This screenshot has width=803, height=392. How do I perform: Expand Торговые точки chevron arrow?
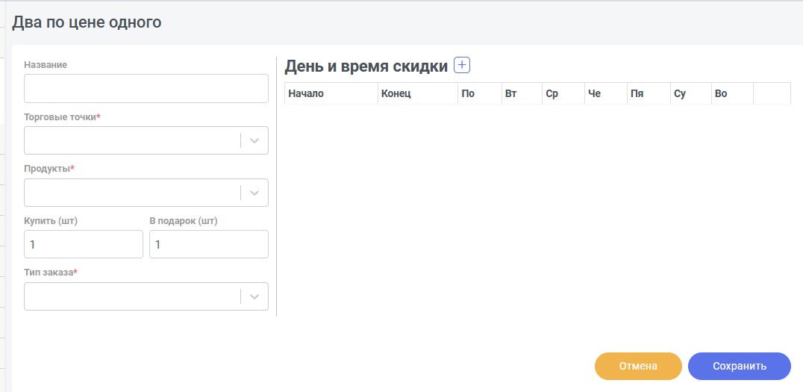tap(254, 141)
